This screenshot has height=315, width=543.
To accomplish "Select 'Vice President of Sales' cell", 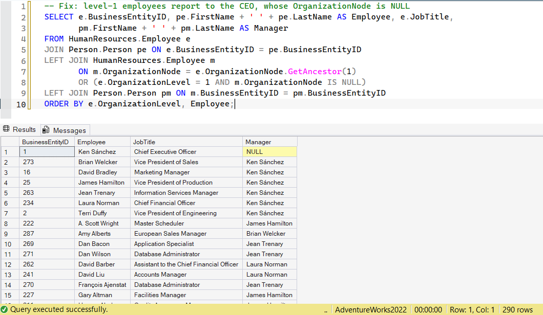I will click(x=186, y=162).
